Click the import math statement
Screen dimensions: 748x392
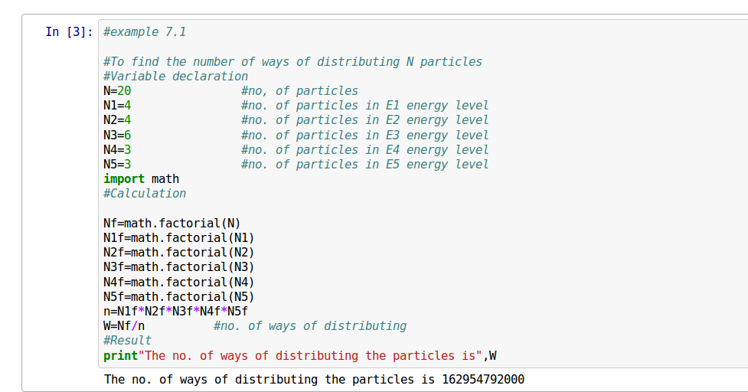pyautogui.click(x=141, y=179)
